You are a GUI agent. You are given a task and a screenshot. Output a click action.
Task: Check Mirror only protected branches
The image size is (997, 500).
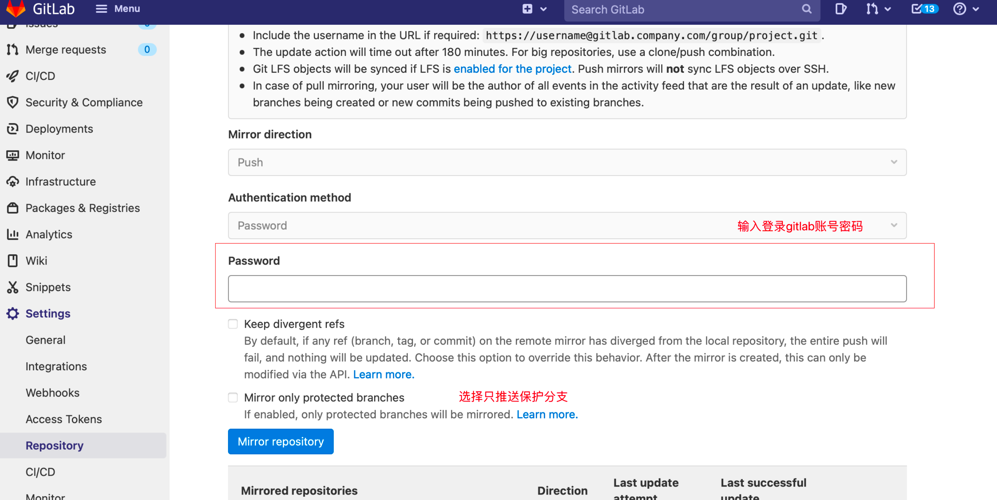click(x=233, y=397)
